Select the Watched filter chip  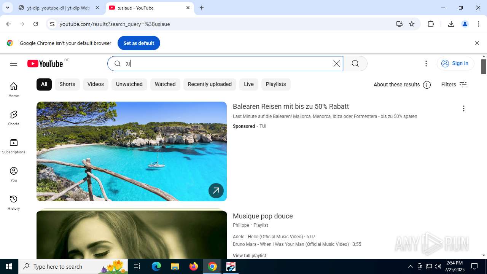point(165,84)
